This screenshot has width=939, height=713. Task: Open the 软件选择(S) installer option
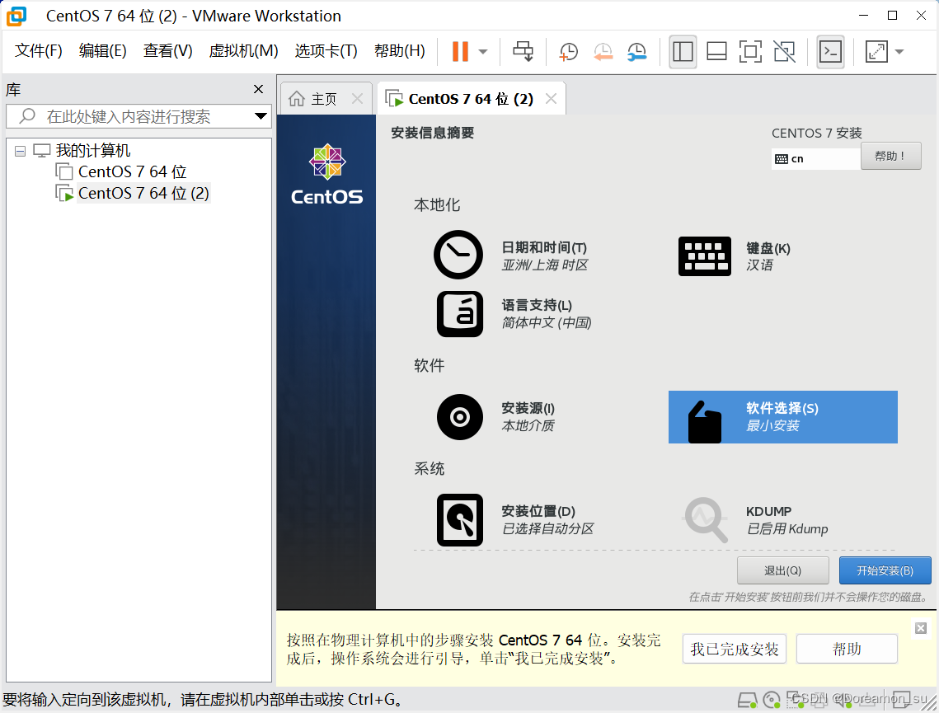(782, 416)
